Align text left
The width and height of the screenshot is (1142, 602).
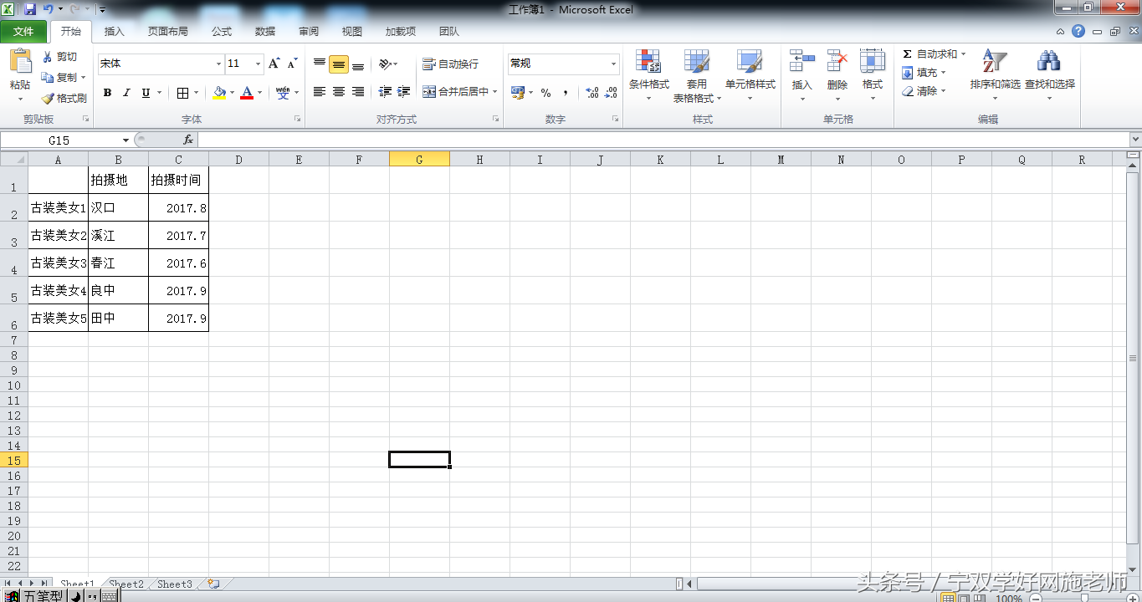pos(320,92)
